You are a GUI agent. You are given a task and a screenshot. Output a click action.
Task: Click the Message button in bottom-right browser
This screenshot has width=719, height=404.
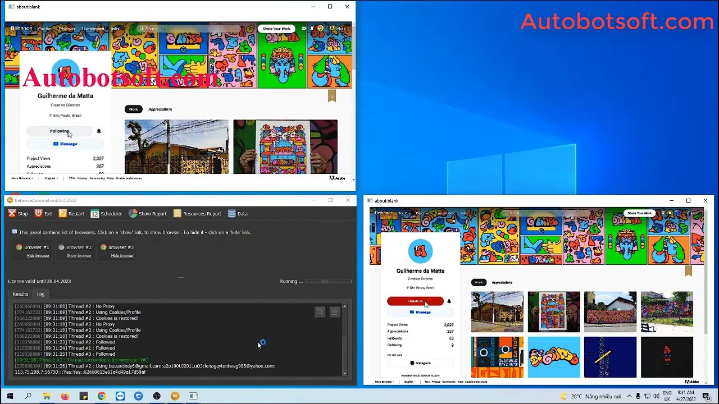click(420, 313)
